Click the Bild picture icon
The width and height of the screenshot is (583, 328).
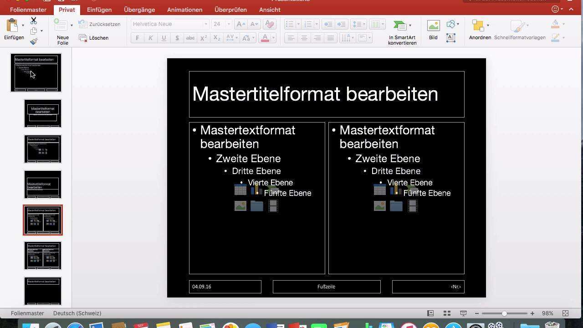click(433, 26)
